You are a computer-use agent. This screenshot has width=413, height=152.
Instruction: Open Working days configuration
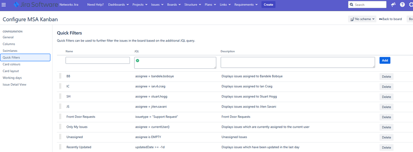tap(12, 78)
